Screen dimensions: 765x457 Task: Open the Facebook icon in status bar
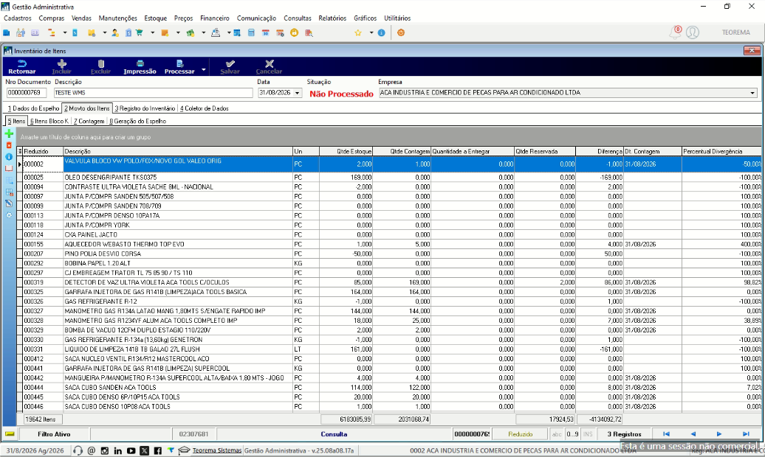(x=157, y=450)
